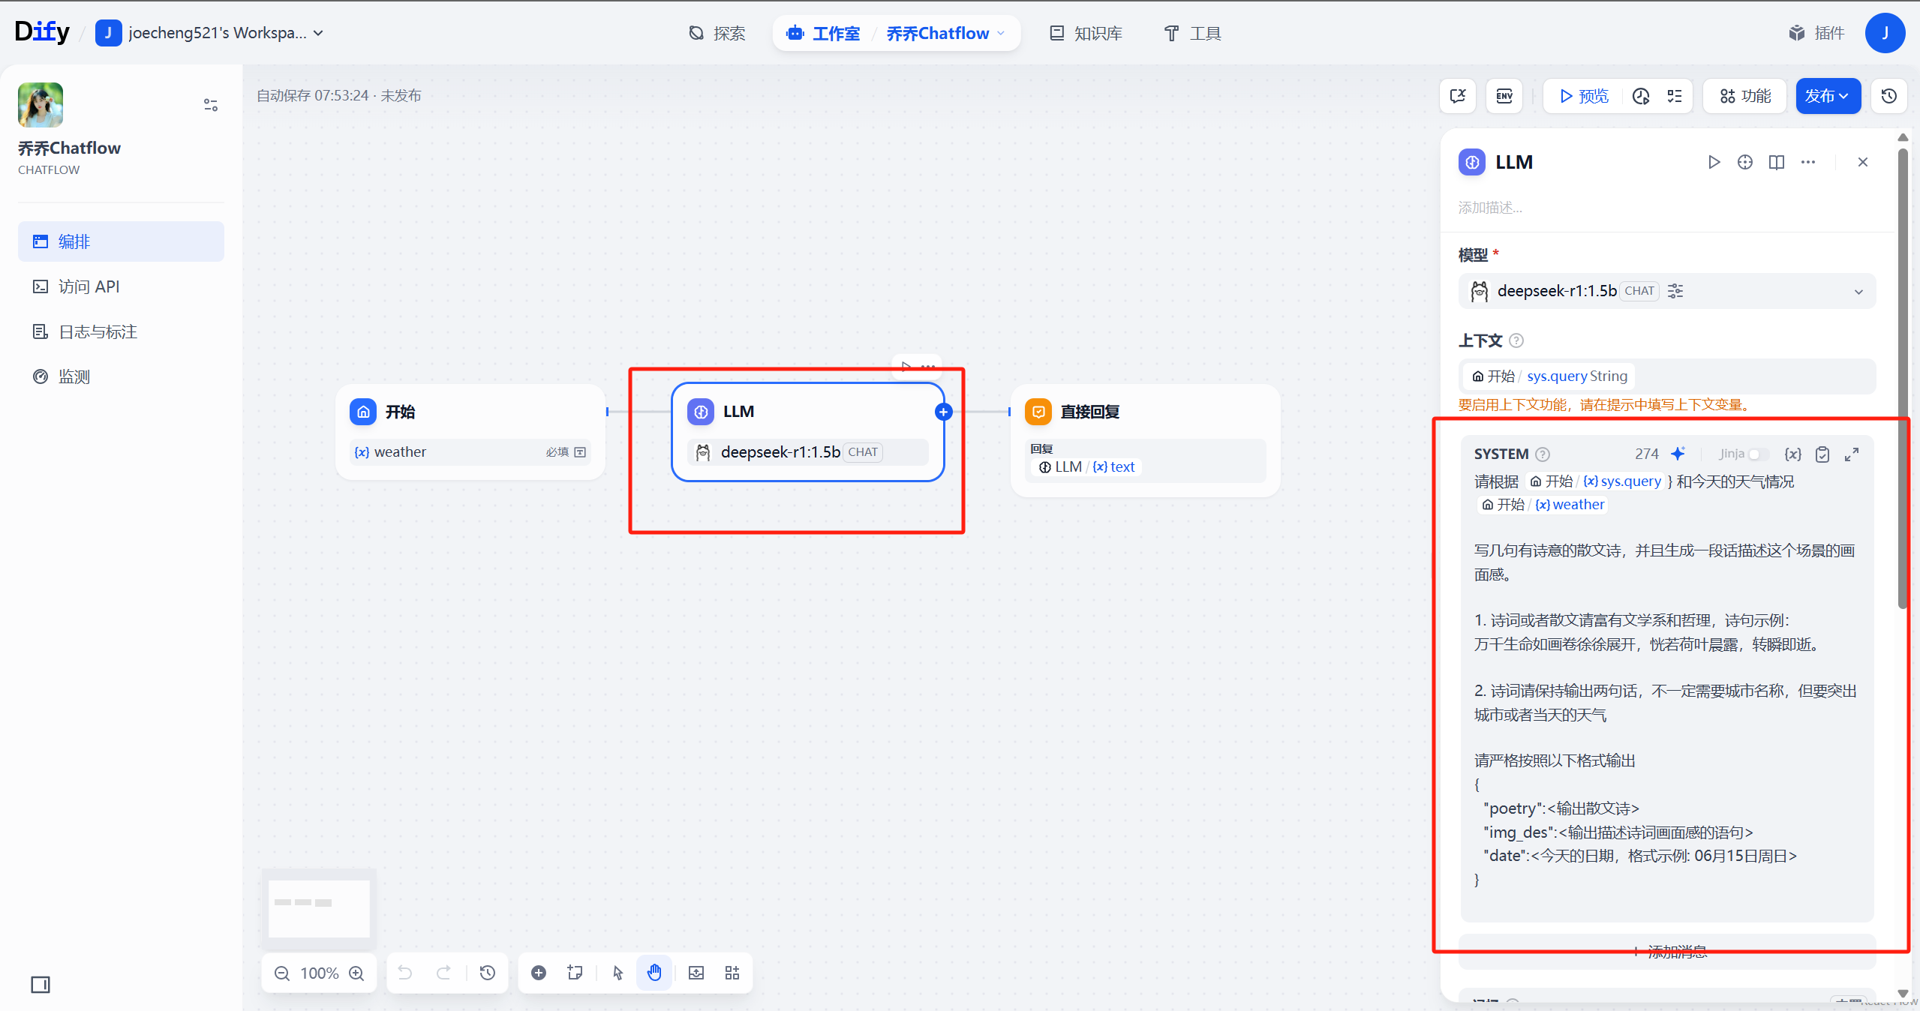Add a new node with plus button
The width and height of the screenshot is (1920, 1011).
pos(539,973)
